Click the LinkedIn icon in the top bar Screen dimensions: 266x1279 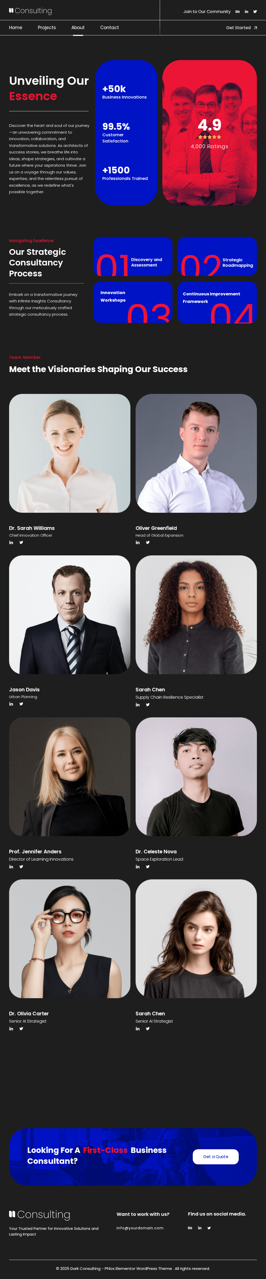[246, 11]
